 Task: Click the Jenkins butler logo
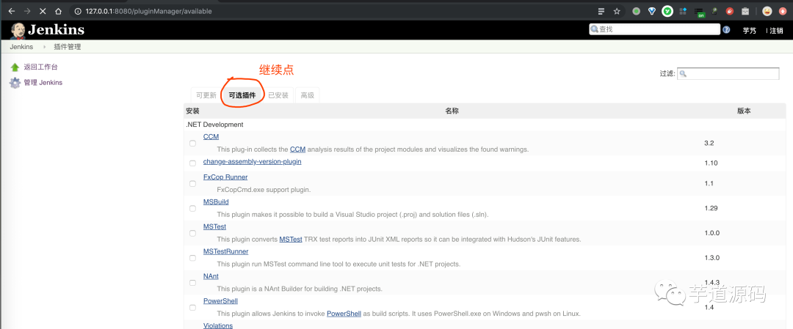click(x=18, y=30)
